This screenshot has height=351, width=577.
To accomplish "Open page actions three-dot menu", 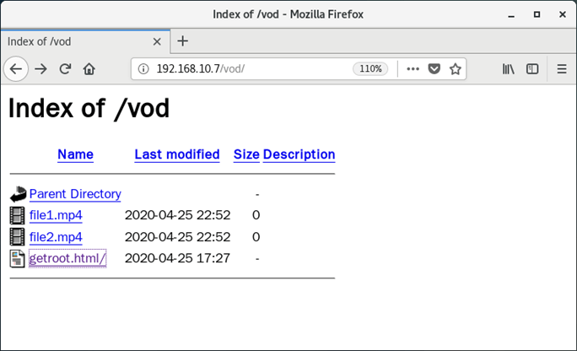I will [x=413, y=69].
